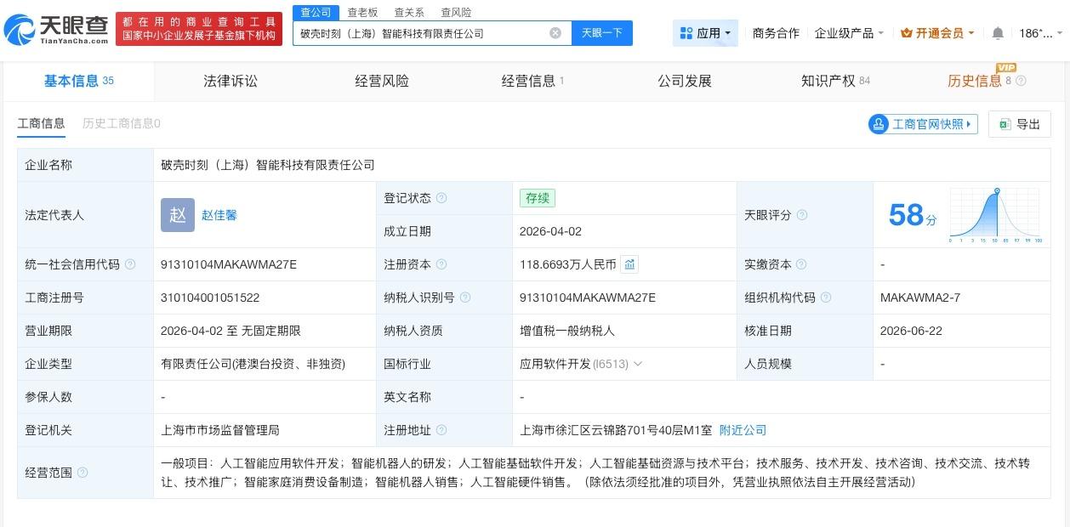Viewport: 1070px width, 527px height.
Task: Open the 附近公司 link
Action: pyautogui.click(x=743, y=430)
